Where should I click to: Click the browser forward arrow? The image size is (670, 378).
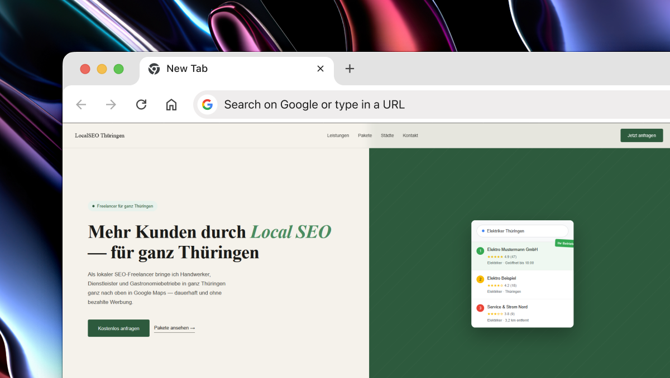pos(111,104)
